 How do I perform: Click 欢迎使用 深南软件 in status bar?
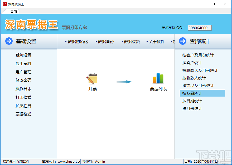[x=16, y=162]
